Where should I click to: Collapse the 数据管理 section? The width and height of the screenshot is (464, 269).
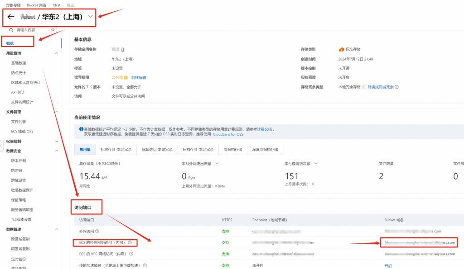tap(57, 229)
